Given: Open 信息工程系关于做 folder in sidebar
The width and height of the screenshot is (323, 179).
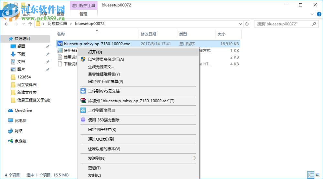Looking at the screenshot, I should click(34, 100).
